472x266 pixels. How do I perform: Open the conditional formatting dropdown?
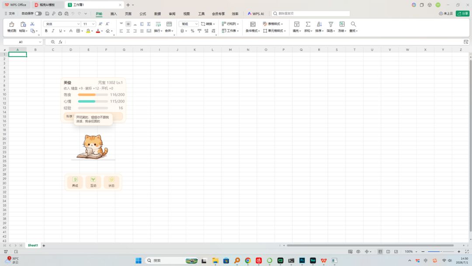pos(259,31)
